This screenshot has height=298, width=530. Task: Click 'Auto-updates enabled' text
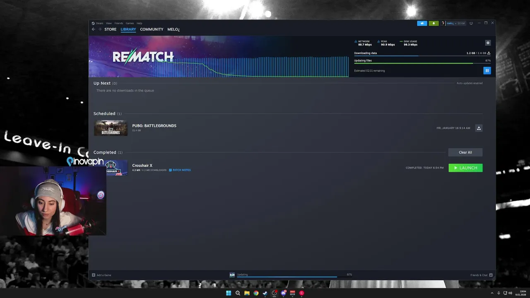(470, 83)
